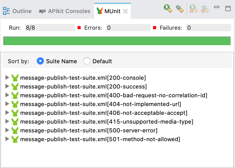235x168 pixels.
Task: Expand the 200-success test suite arrow
Action: 7,86
